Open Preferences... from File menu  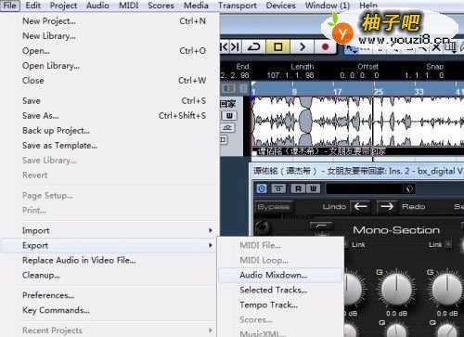tap(110, 295)
